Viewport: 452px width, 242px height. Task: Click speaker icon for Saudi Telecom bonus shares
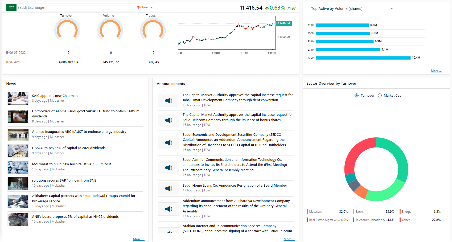(x=169, y=120)
